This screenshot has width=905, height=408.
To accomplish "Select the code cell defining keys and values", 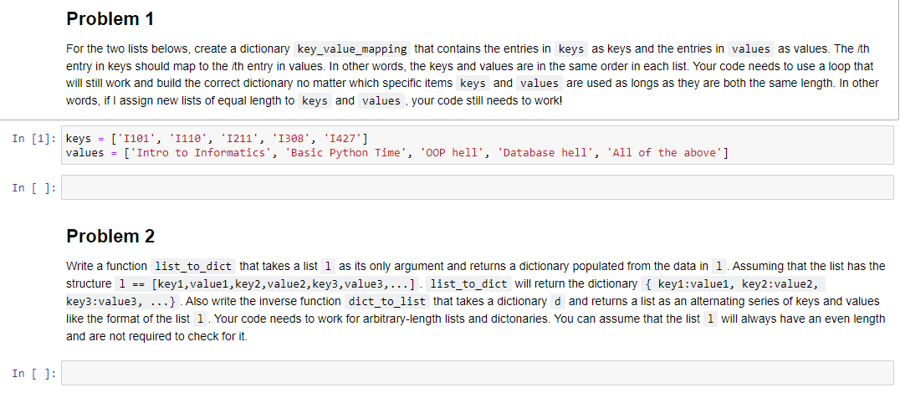I will tap(478, 145).
